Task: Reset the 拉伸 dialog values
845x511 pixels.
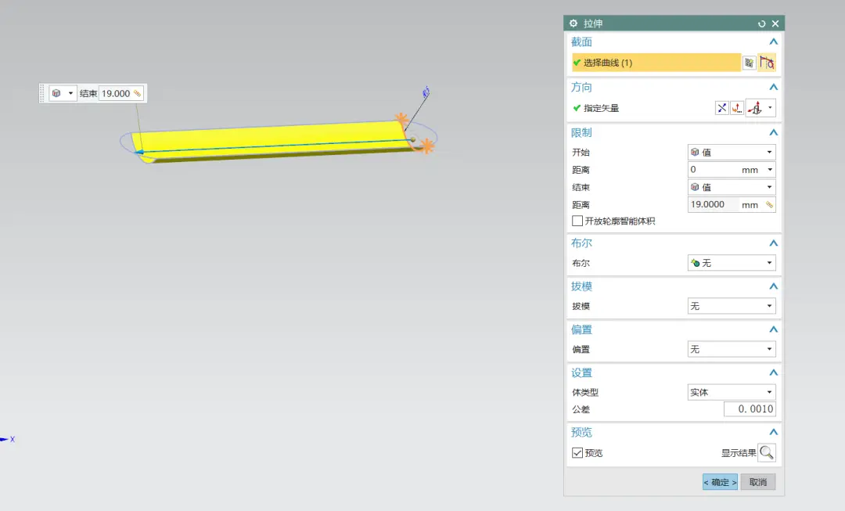Action: (x=761, y=23)
